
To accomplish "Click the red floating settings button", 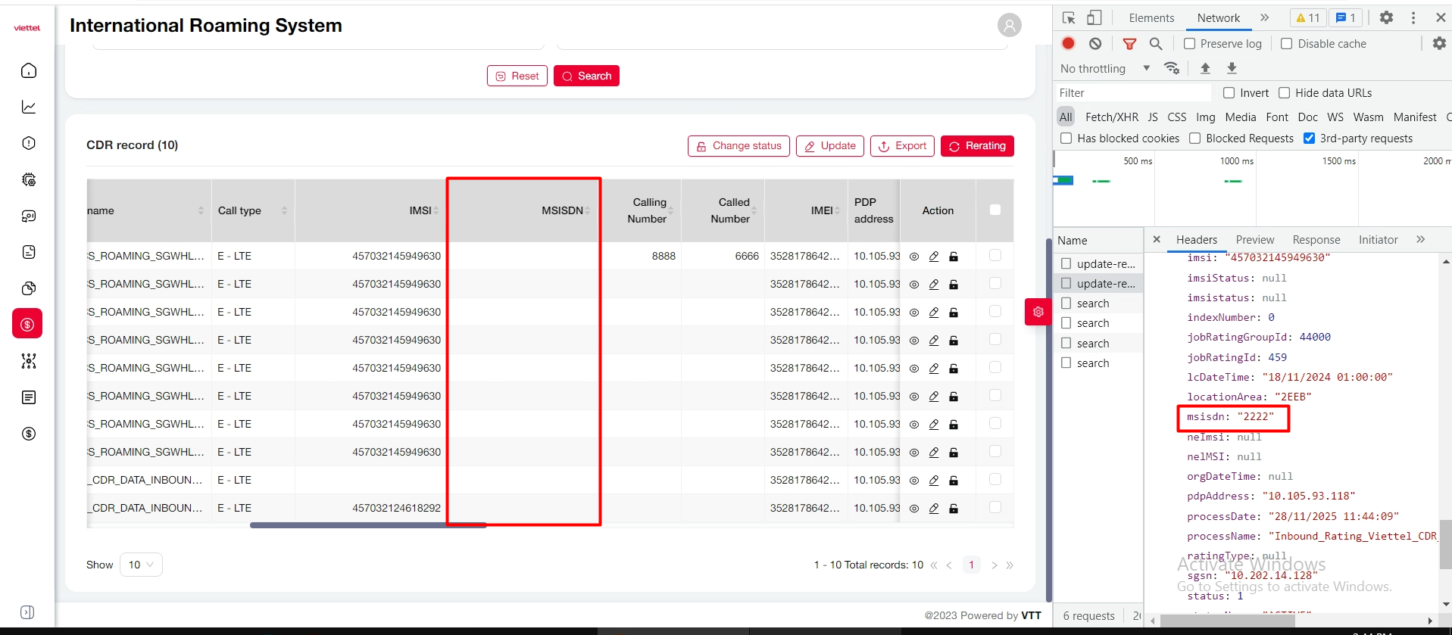I will point(1038,312).
